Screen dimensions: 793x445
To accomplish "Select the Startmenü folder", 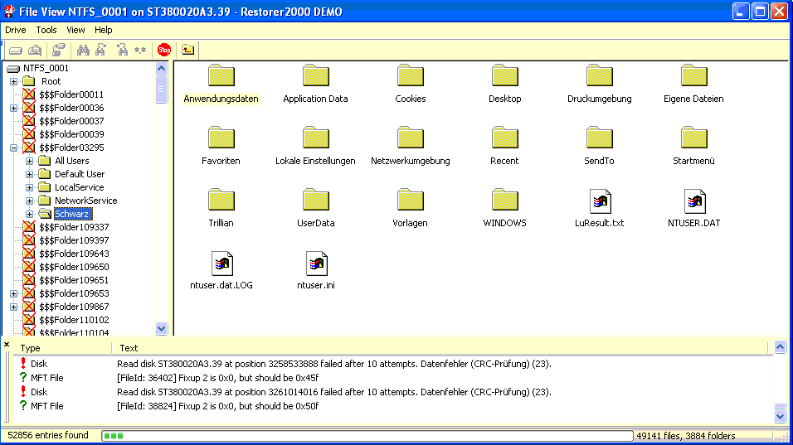I will pos(693,146).
